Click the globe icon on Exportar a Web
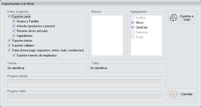 (173, 18)
